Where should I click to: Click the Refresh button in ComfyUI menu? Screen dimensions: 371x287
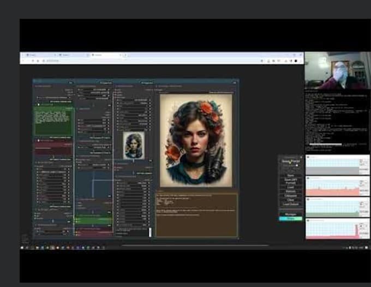291,191
